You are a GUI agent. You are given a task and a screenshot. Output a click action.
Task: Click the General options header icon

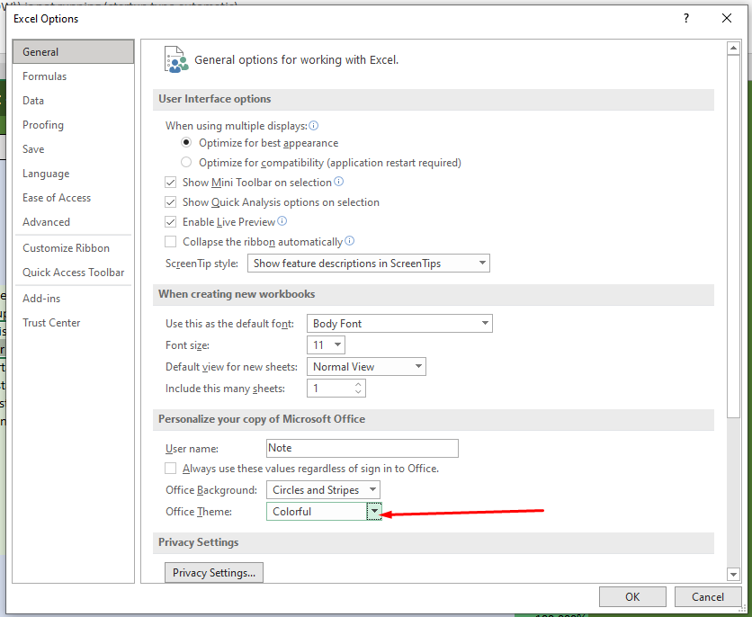pos(176,59)
